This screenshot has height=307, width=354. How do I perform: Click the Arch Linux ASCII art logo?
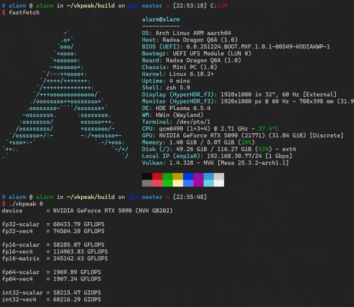pyautogui.click(x=66, y=95)
